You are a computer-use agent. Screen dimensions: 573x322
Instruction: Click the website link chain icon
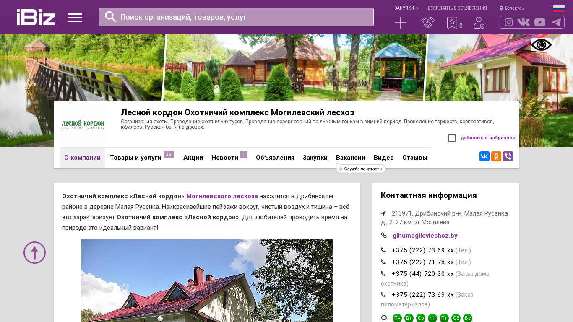(384, 236)
